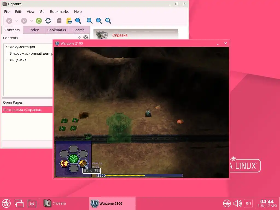Image resolution: width=280 pixels, height=210 pixels.
Task: Select the translucent green structure in game
Action: 119,128
